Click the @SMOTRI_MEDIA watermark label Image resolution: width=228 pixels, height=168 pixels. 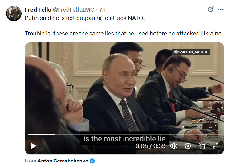[x=191, y=52]
